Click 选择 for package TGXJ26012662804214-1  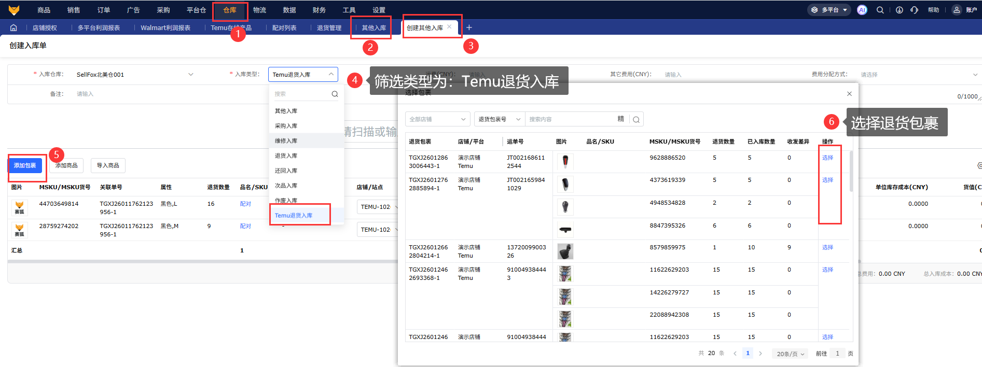(827, 247)
